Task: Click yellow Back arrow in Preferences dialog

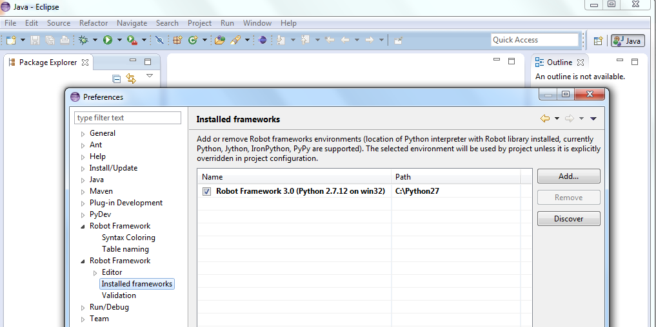Action: 544,118
